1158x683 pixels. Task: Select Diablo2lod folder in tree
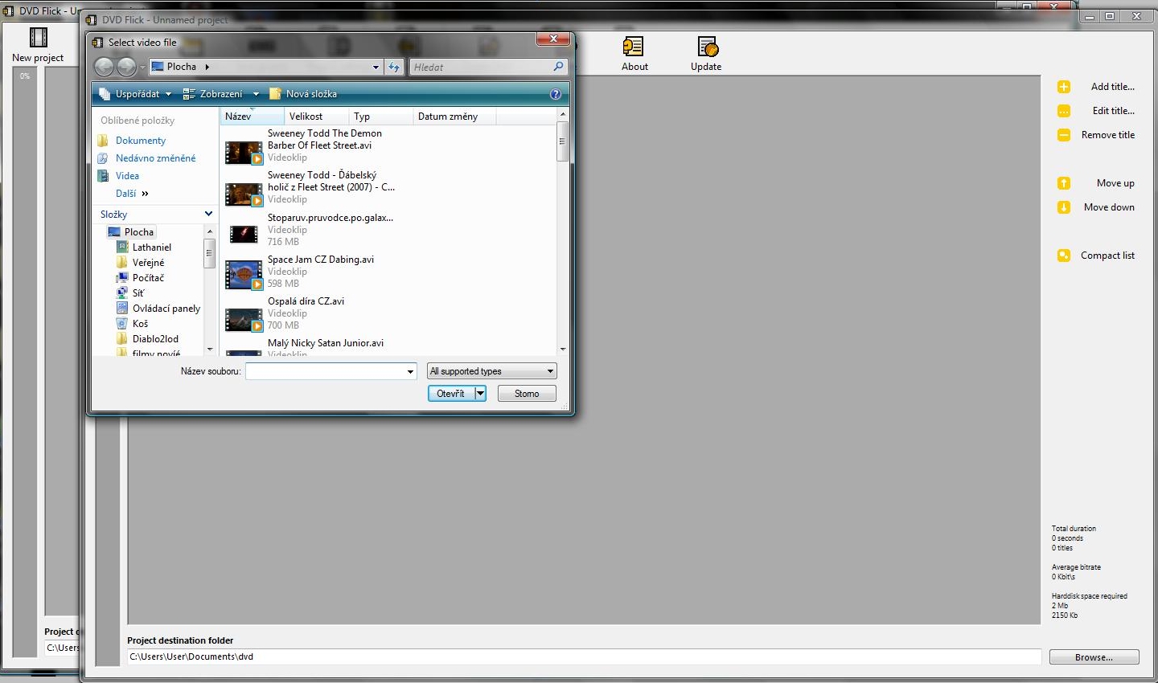point(155,339)
